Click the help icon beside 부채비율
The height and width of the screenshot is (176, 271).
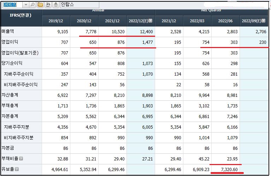point(21,159)
